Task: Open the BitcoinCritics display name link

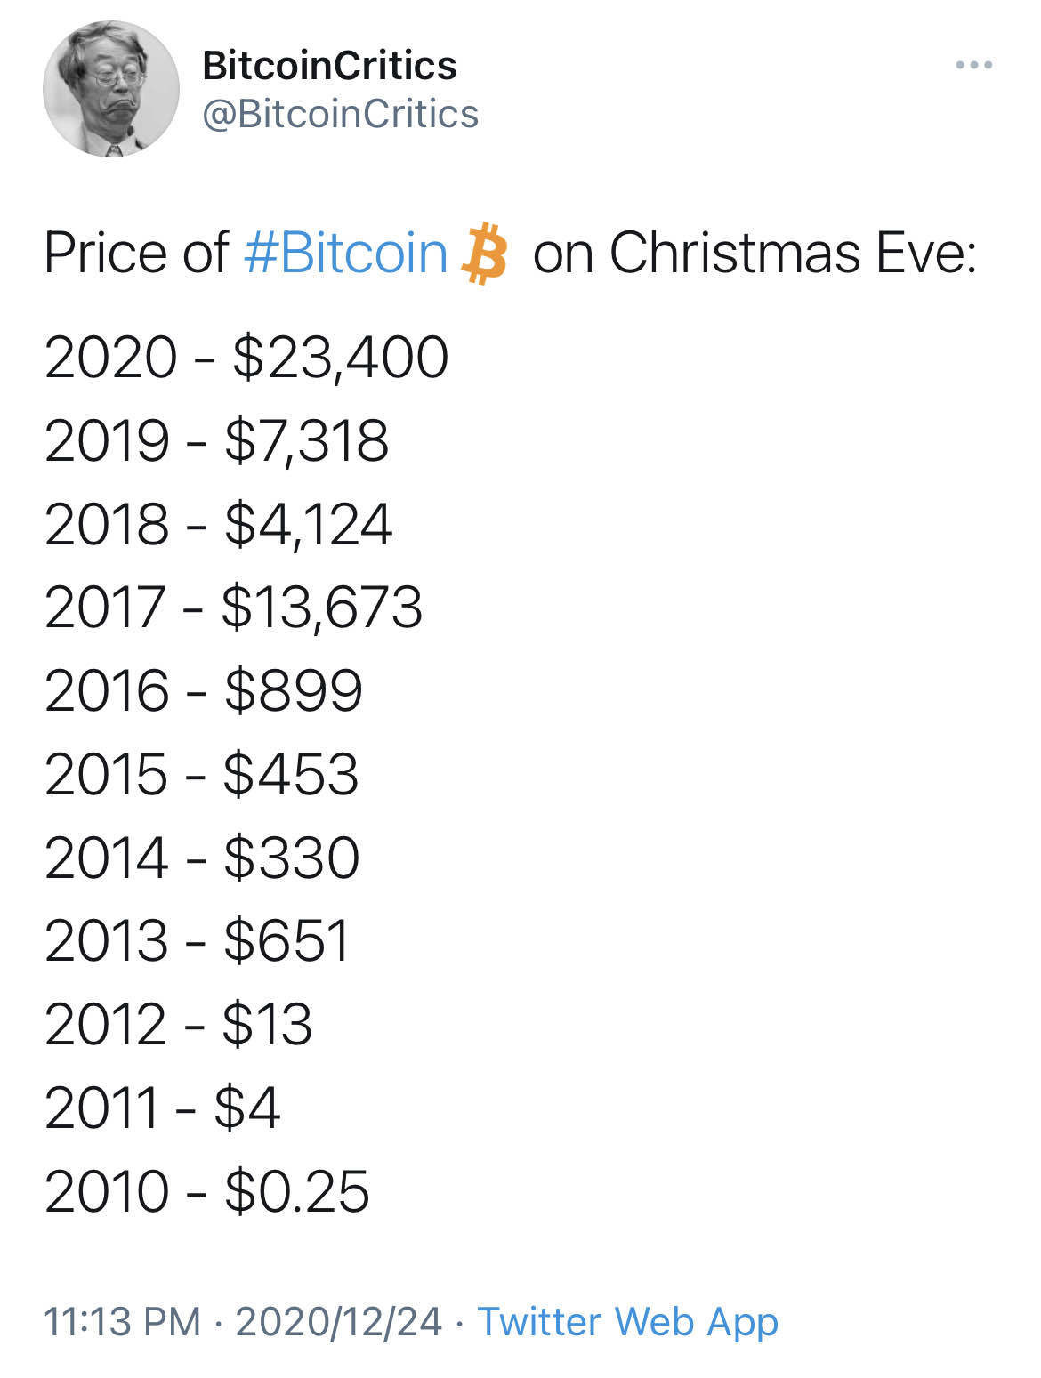Action: (x=329, y=66)
